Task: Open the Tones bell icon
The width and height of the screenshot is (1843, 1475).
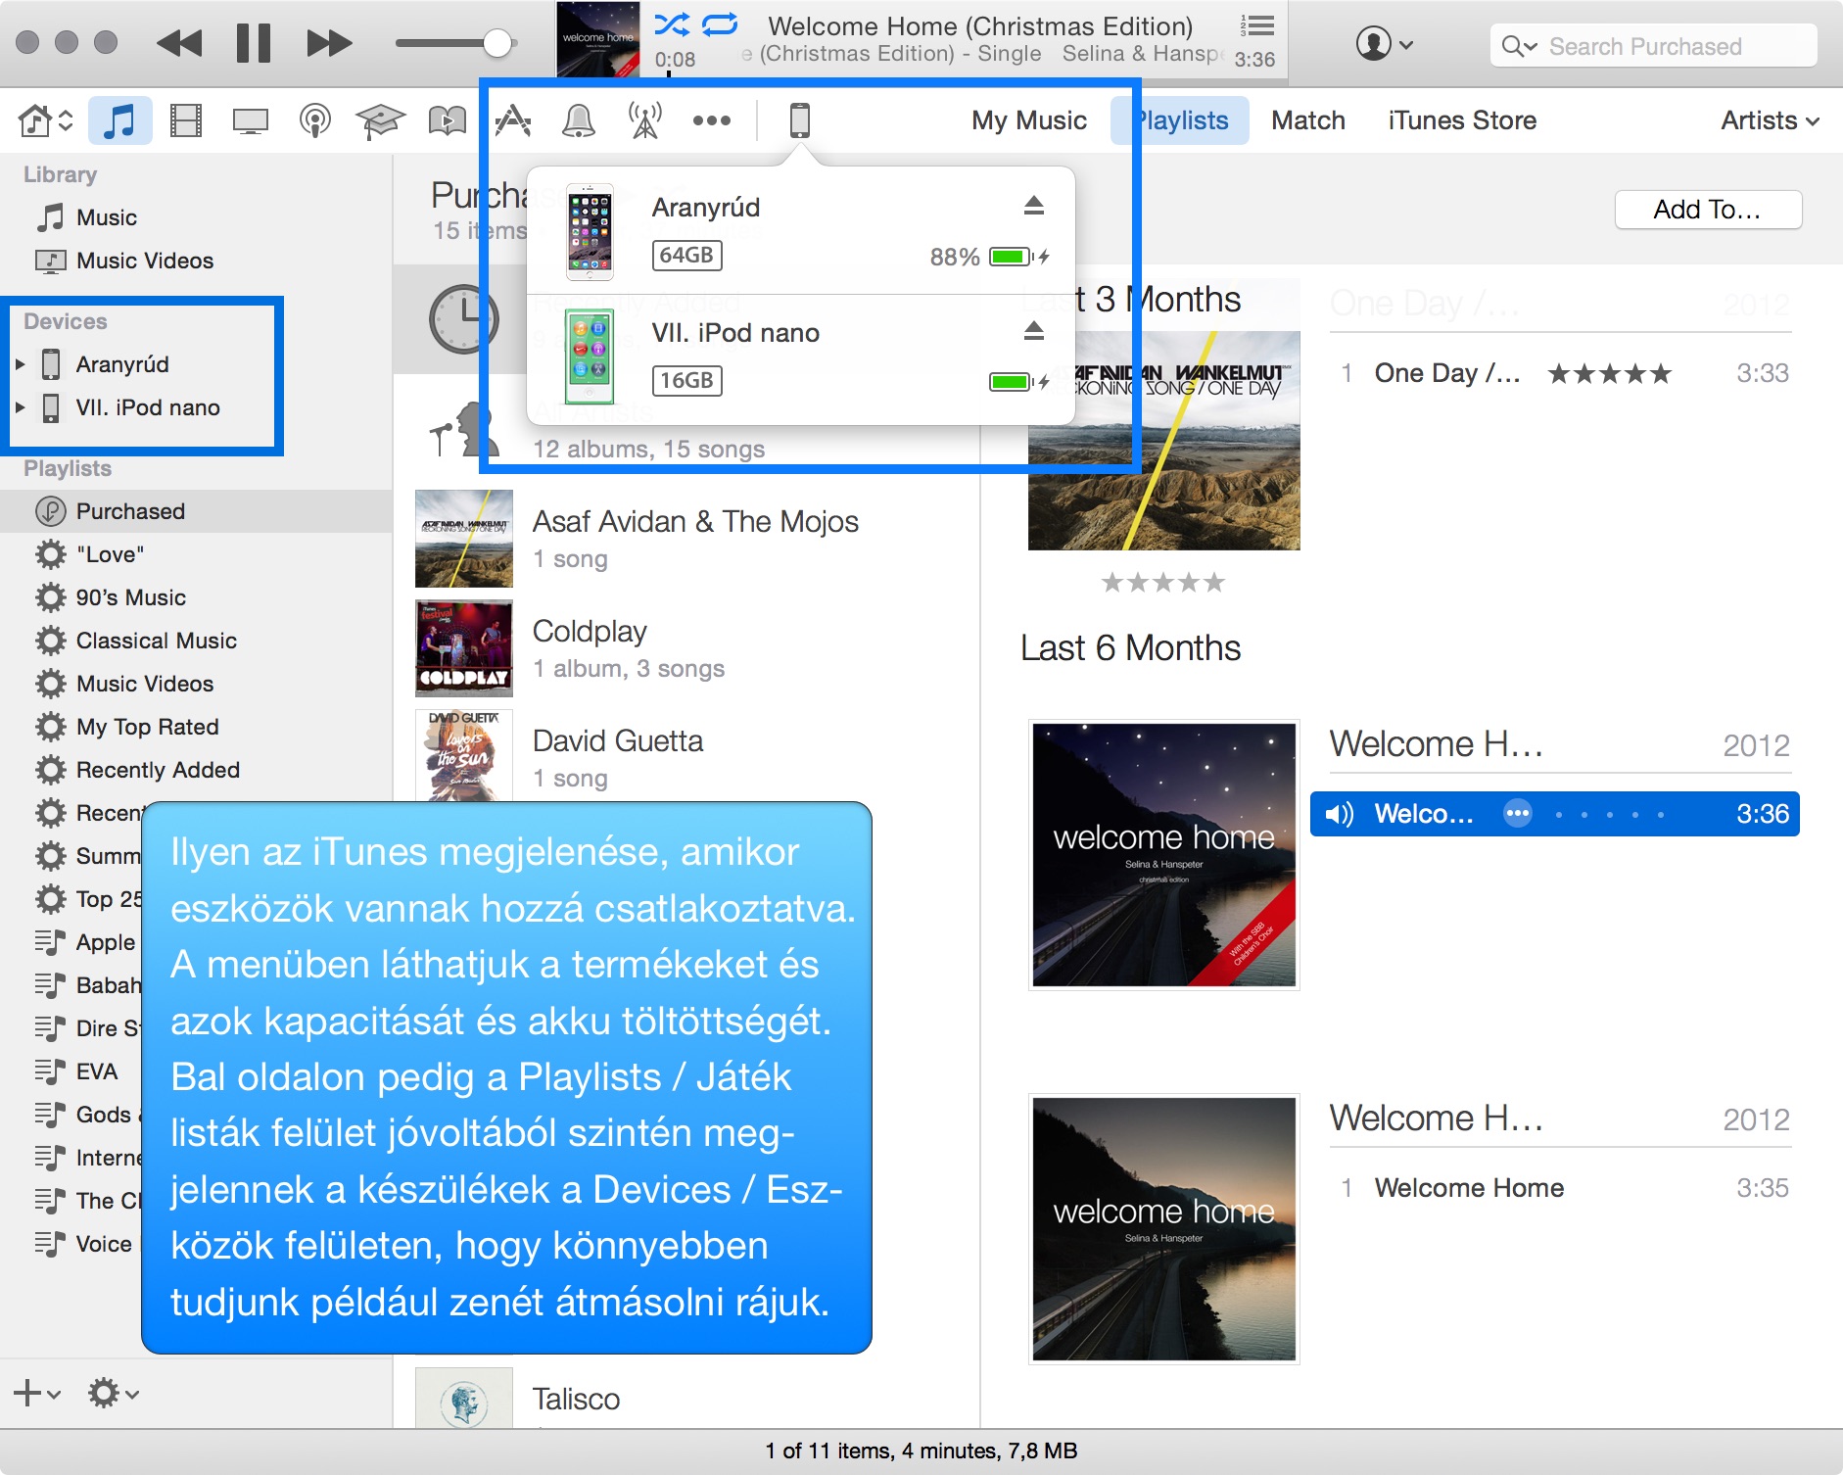Action: click(579, 120)
